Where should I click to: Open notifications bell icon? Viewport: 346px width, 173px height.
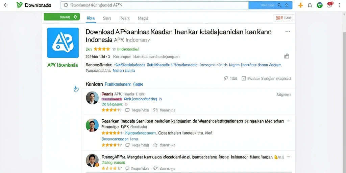(310, 5)
